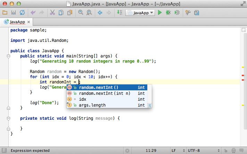
Task: Run JavaApp with the green play button
Action: click(160, 12)
